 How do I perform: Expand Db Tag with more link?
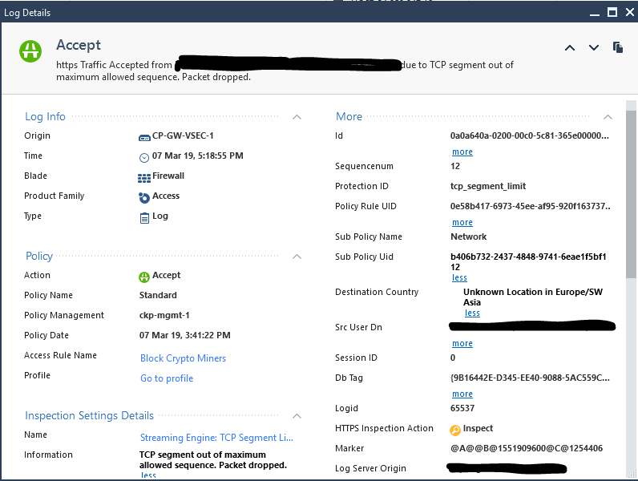(462, 394)
